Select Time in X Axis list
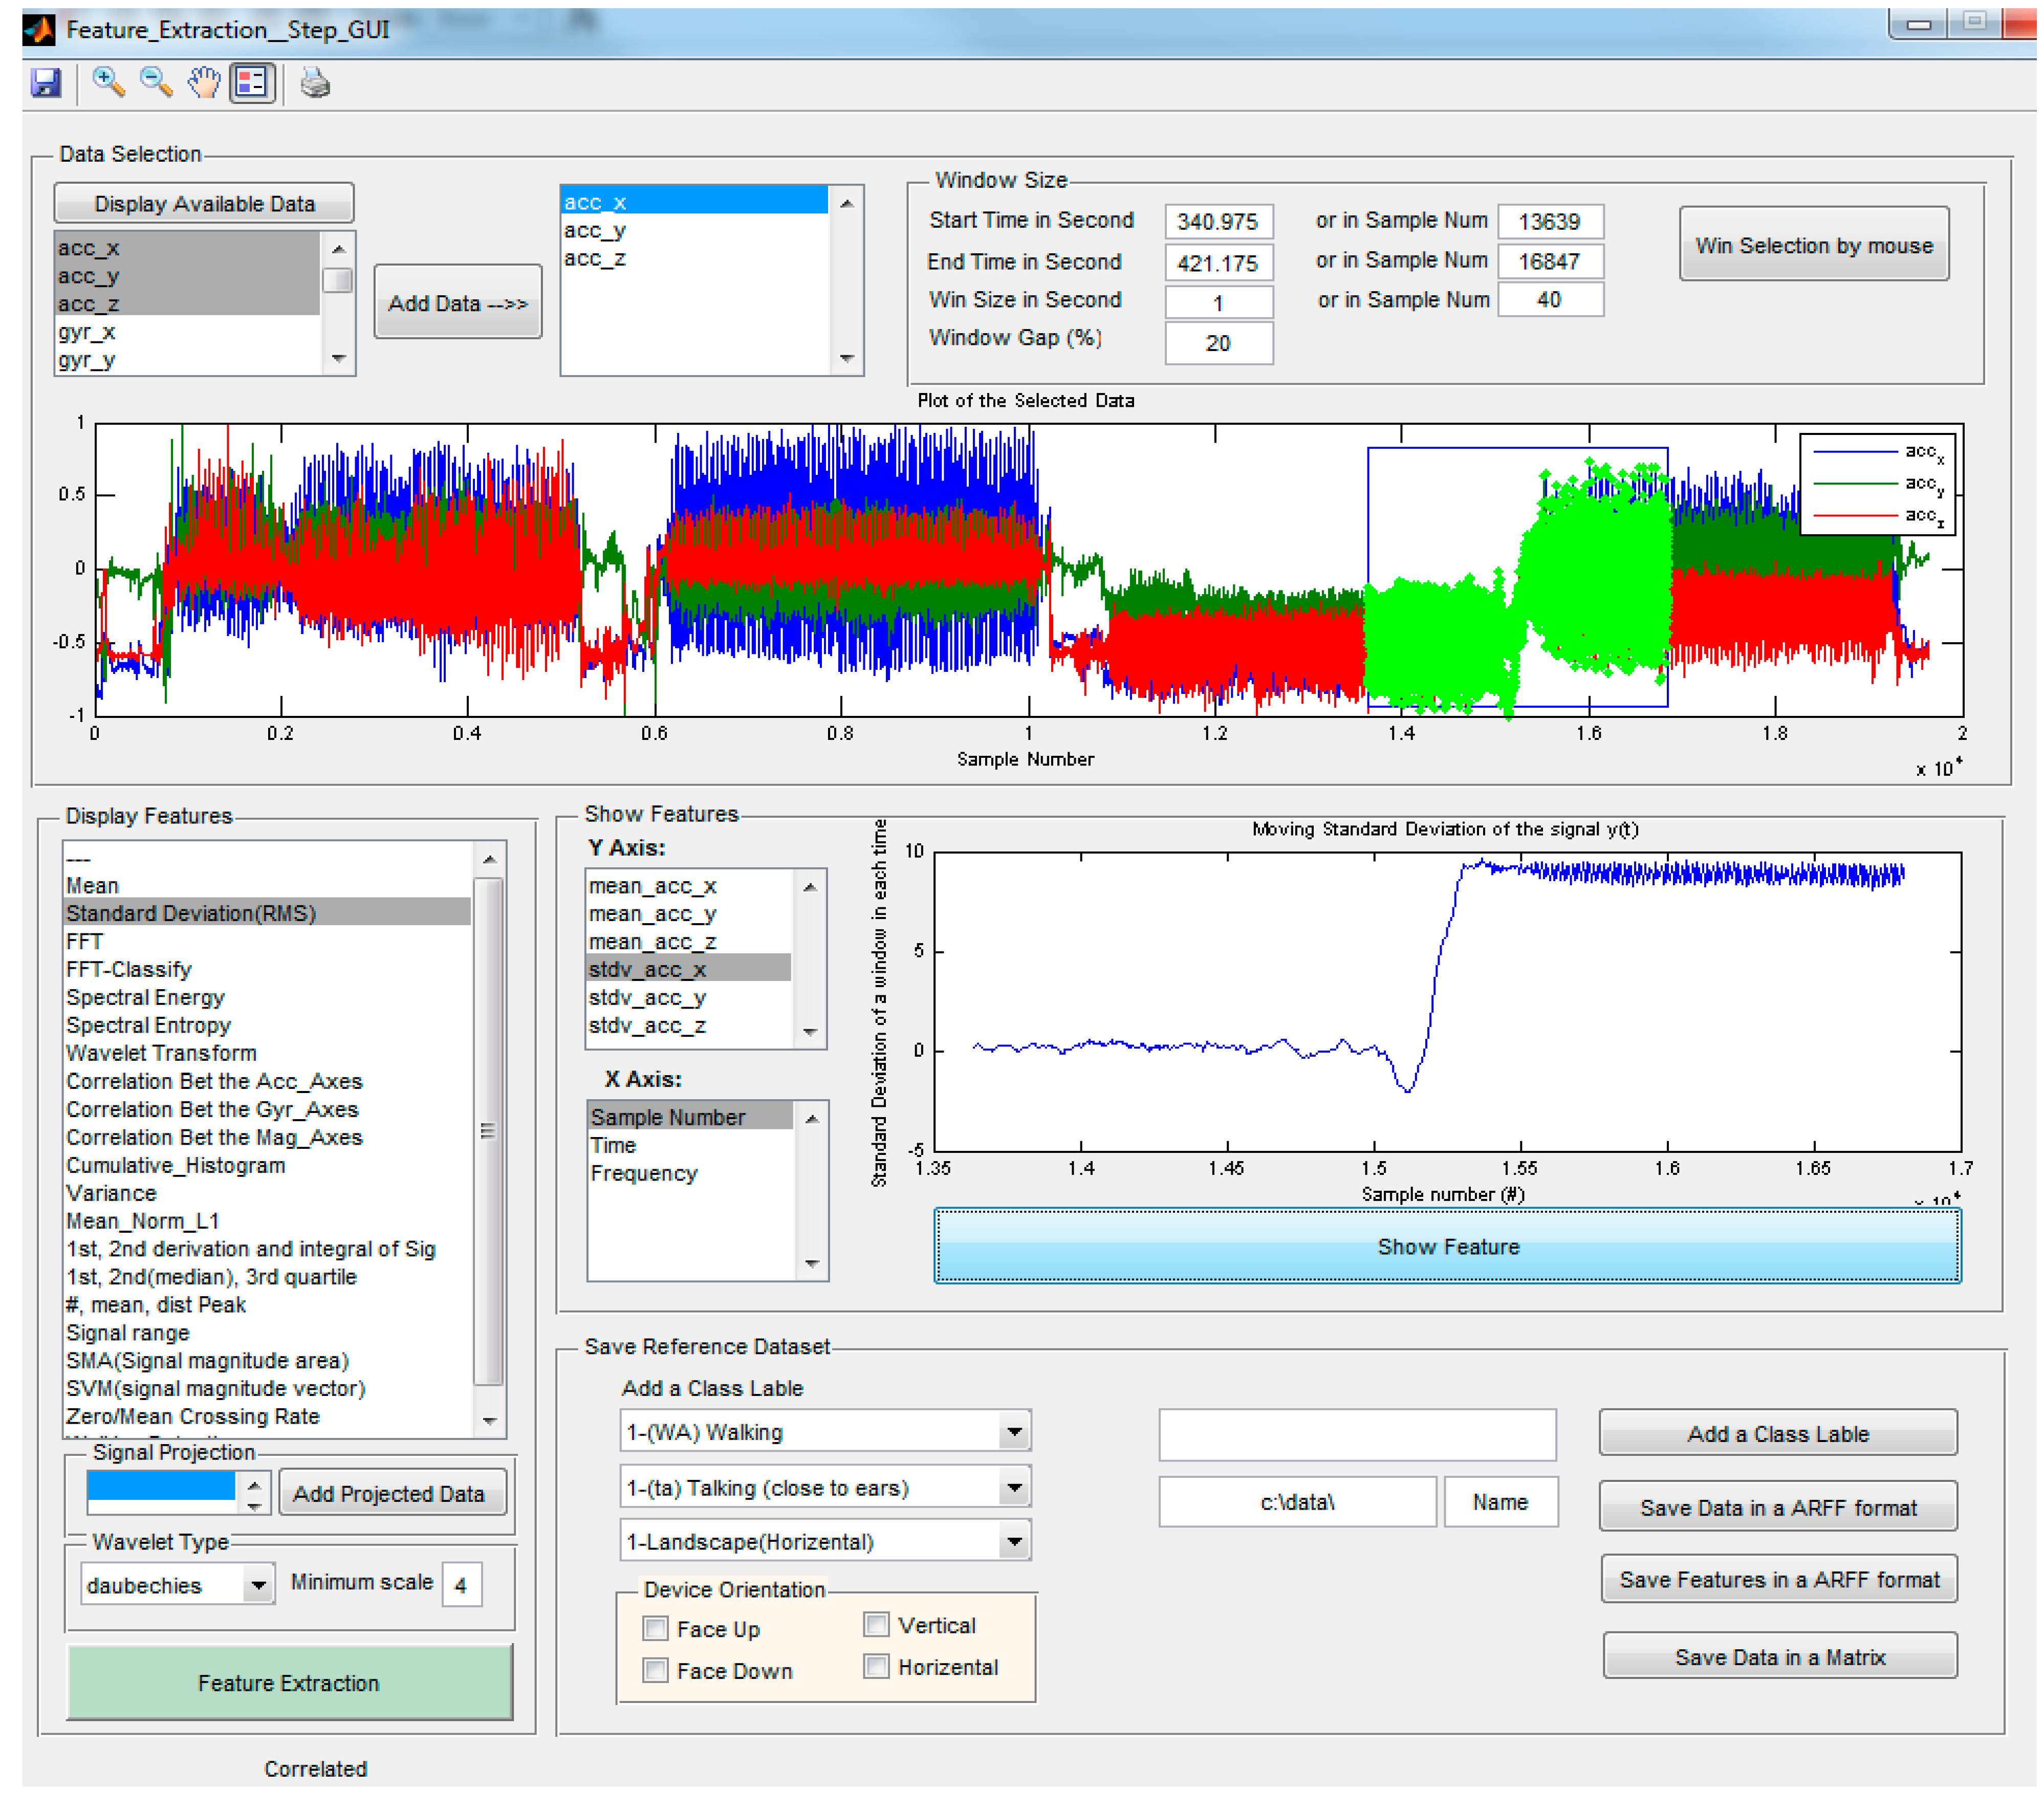 click(x=691, y=1145)
